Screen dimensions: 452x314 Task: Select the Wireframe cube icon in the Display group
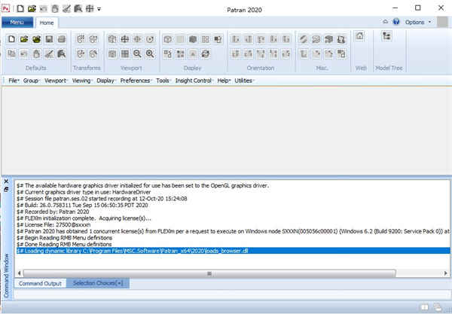(167, 39)
